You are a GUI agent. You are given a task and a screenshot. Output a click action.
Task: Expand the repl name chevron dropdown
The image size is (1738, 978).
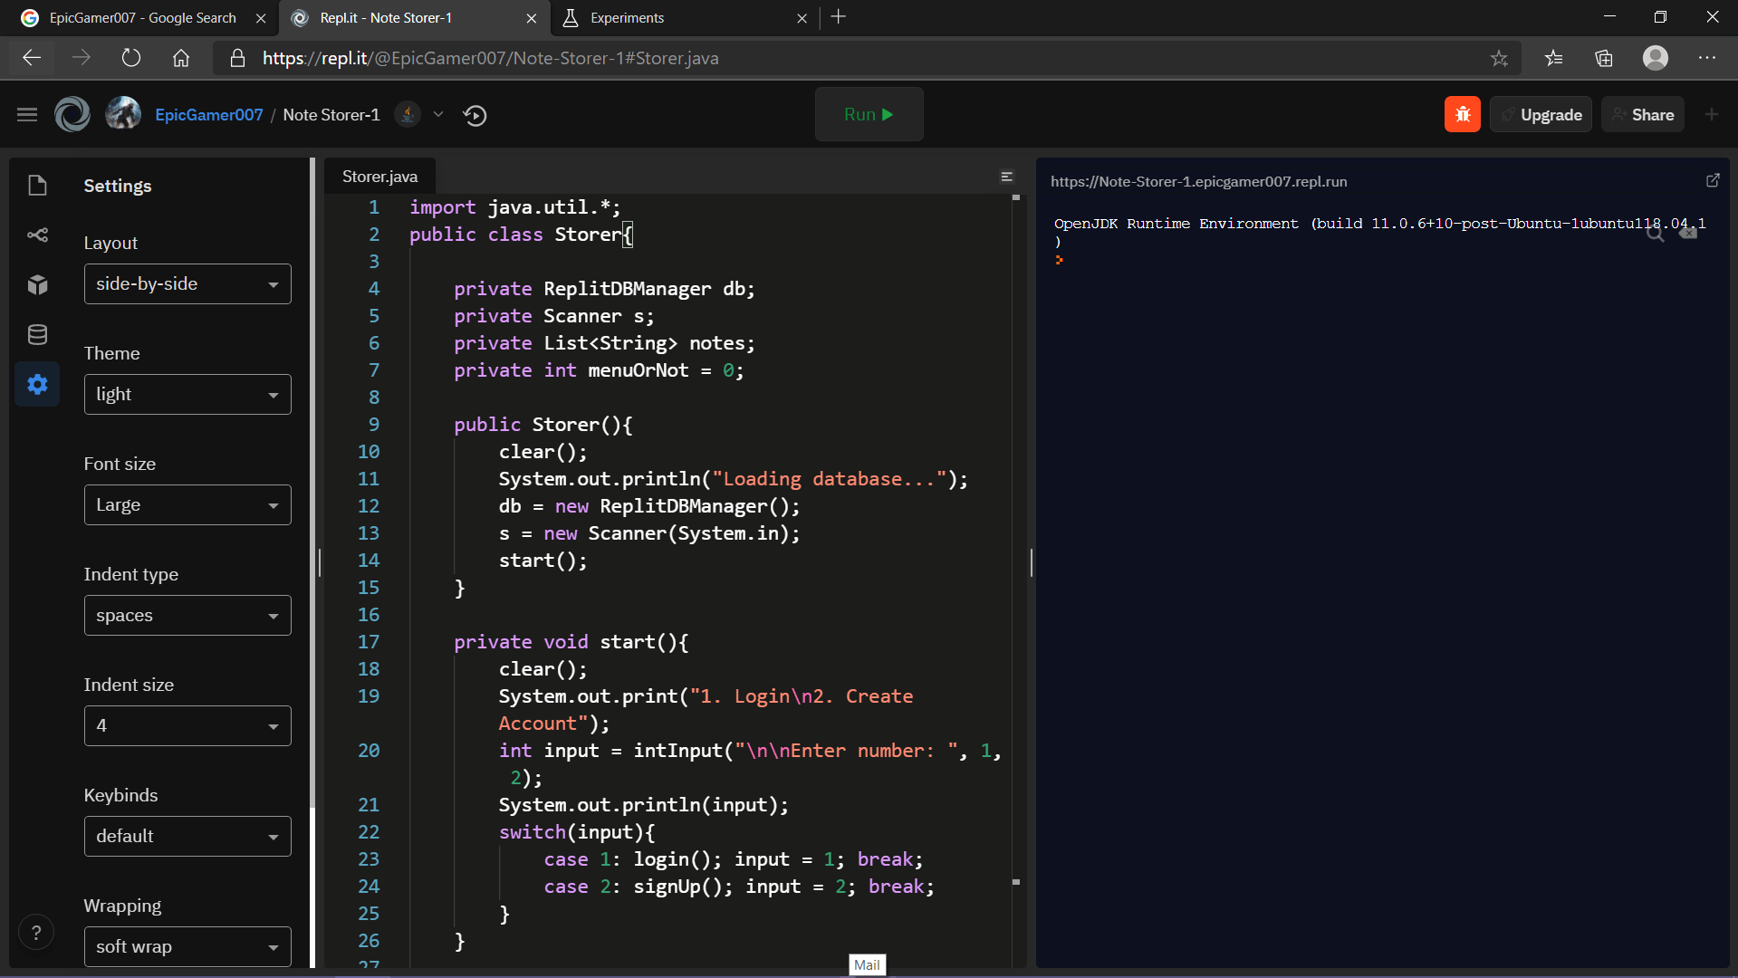tap(438, 114)
